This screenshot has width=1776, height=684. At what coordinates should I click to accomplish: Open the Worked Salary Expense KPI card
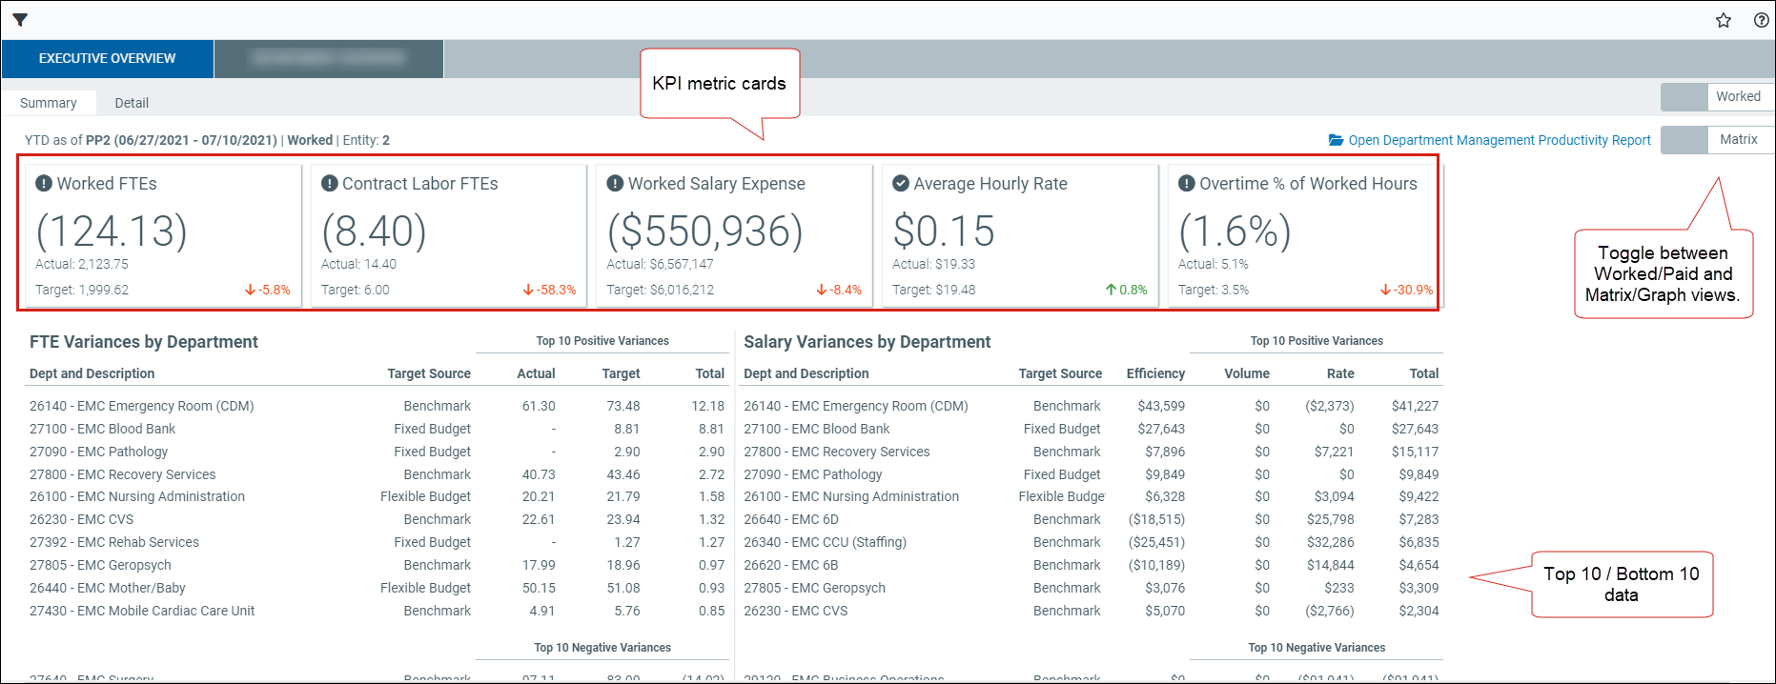pyautogui.click(x=733, y=235)
